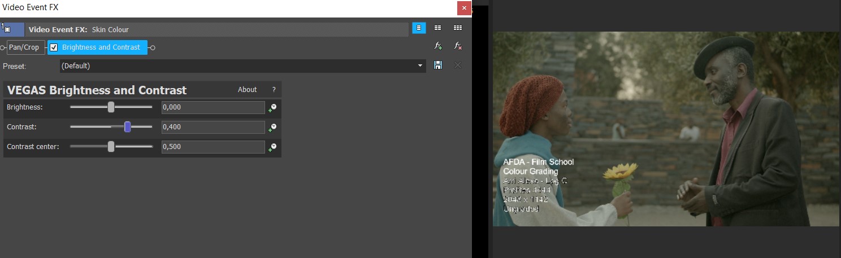Click the Brightness value field

213,107
